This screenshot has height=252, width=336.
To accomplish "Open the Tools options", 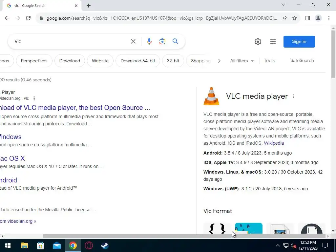I will [x=269, y=61].
